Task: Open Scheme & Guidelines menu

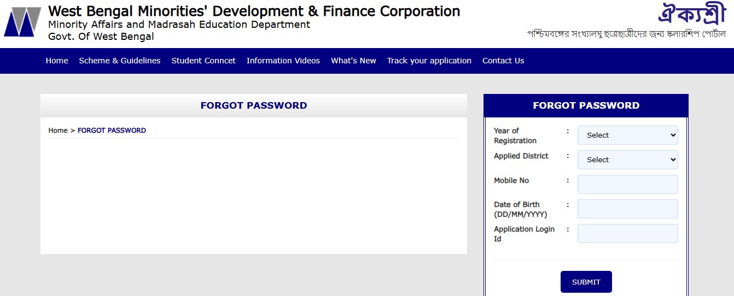Action: [x=120, y=61]
